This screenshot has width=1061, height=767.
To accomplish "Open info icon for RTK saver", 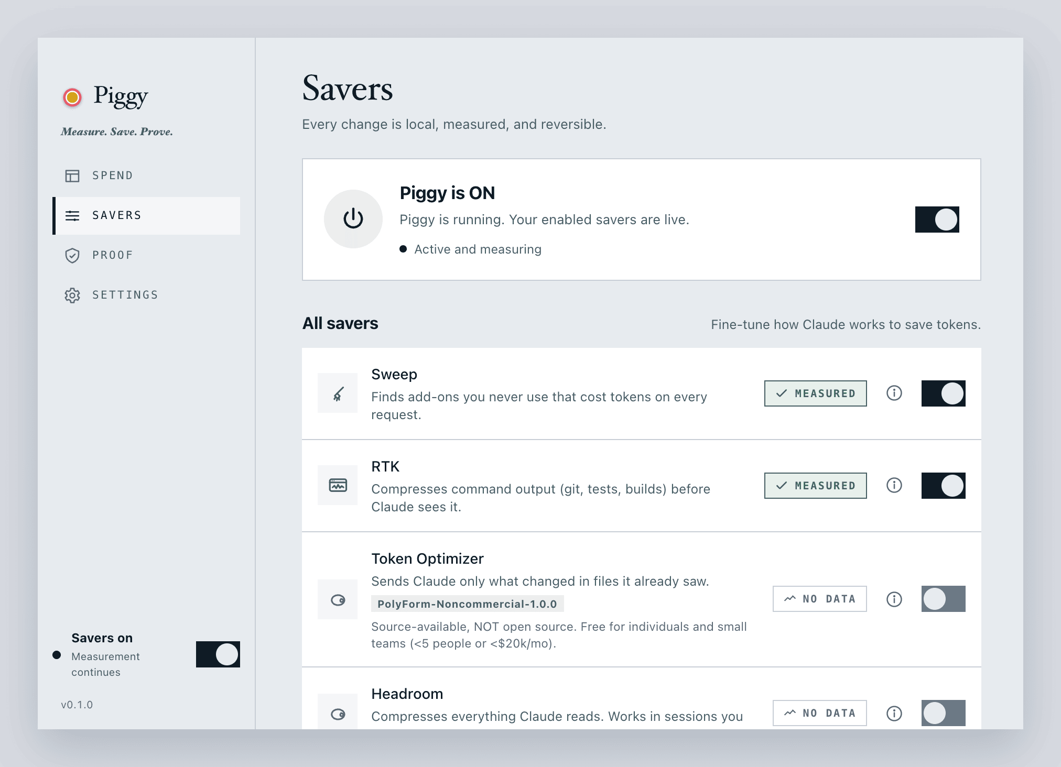I will pos(894,485).
